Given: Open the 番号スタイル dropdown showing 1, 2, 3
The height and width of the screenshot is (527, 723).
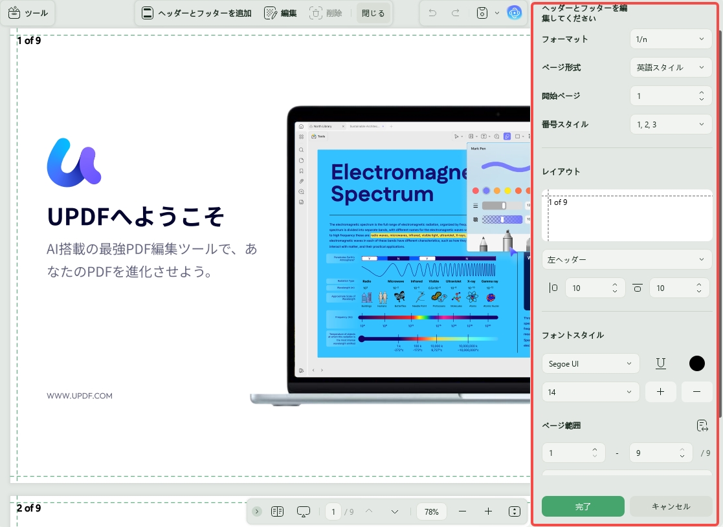Looking at the screenshot, I should [x=671, y=124].
